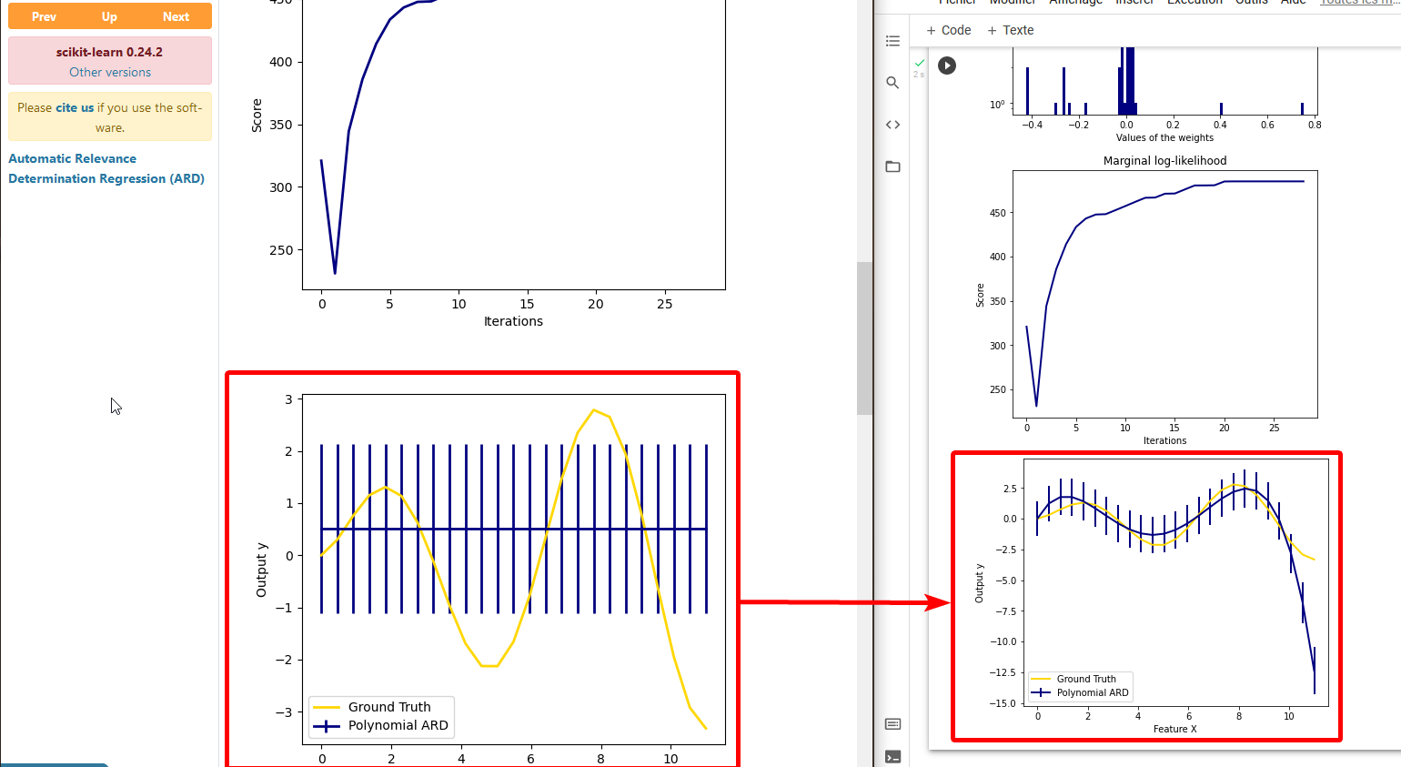Run the cell with the play button
The height and width of the screenshot is (767, 1401).
click(x=947, y=66)
